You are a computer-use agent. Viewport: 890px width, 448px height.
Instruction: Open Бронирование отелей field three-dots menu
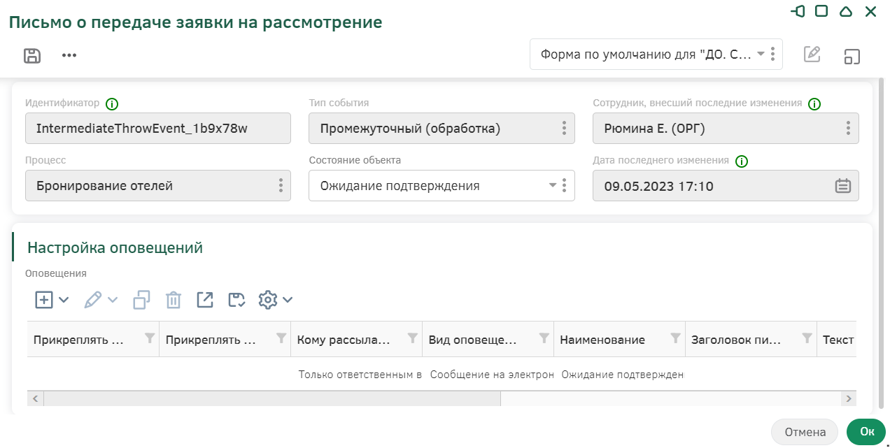pyautogui.click(x=281, y=186)
